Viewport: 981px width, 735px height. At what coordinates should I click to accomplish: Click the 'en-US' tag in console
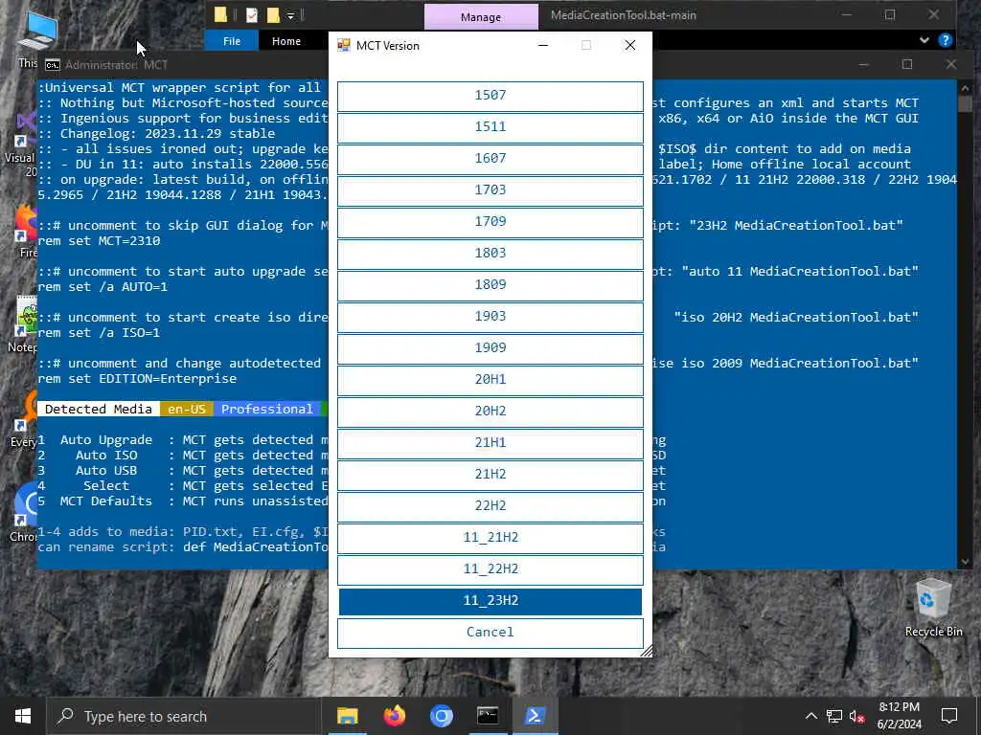[187, 410]
